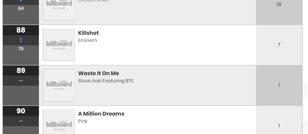
Task: Open the A Million Dreams song title
Action: (101, 114)
